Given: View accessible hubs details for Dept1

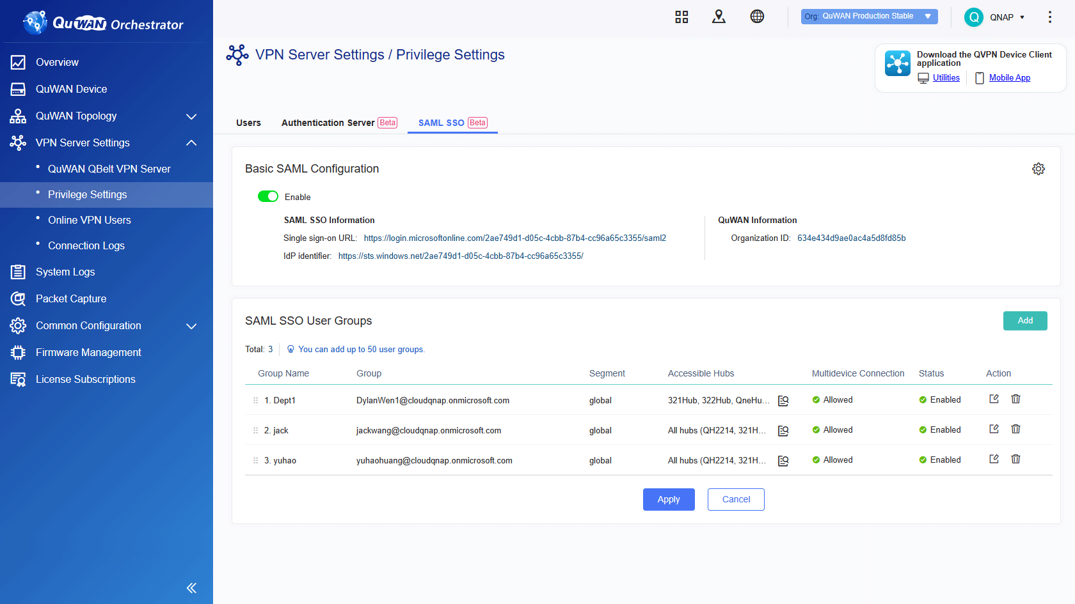Looking at the screenshot, I should pos(783,401).
